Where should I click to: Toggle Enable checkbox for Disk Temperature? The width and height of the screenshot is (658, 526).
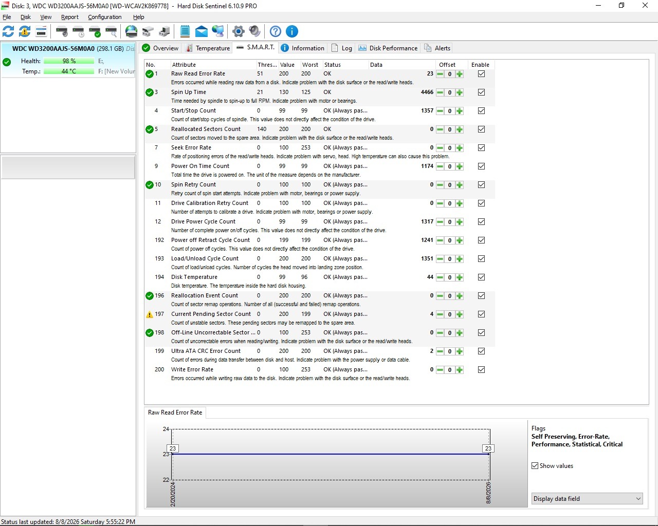click(481, 277)
